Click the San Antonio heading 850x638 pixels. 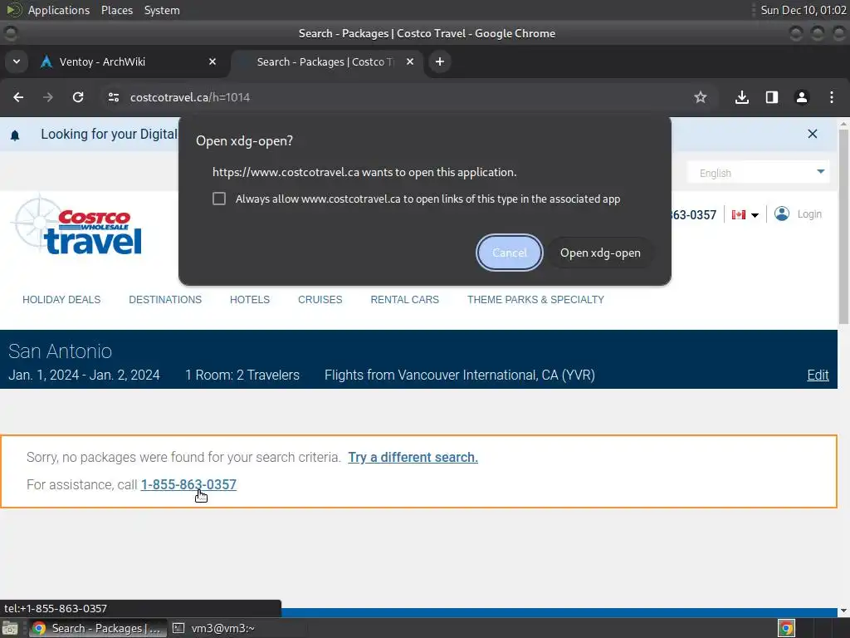(60, 351)
